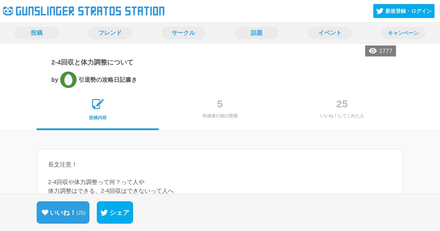This screenshot has height=231, width=440.
Task: Click the author's green egg avatar
Action: click(x=68, y=80)
